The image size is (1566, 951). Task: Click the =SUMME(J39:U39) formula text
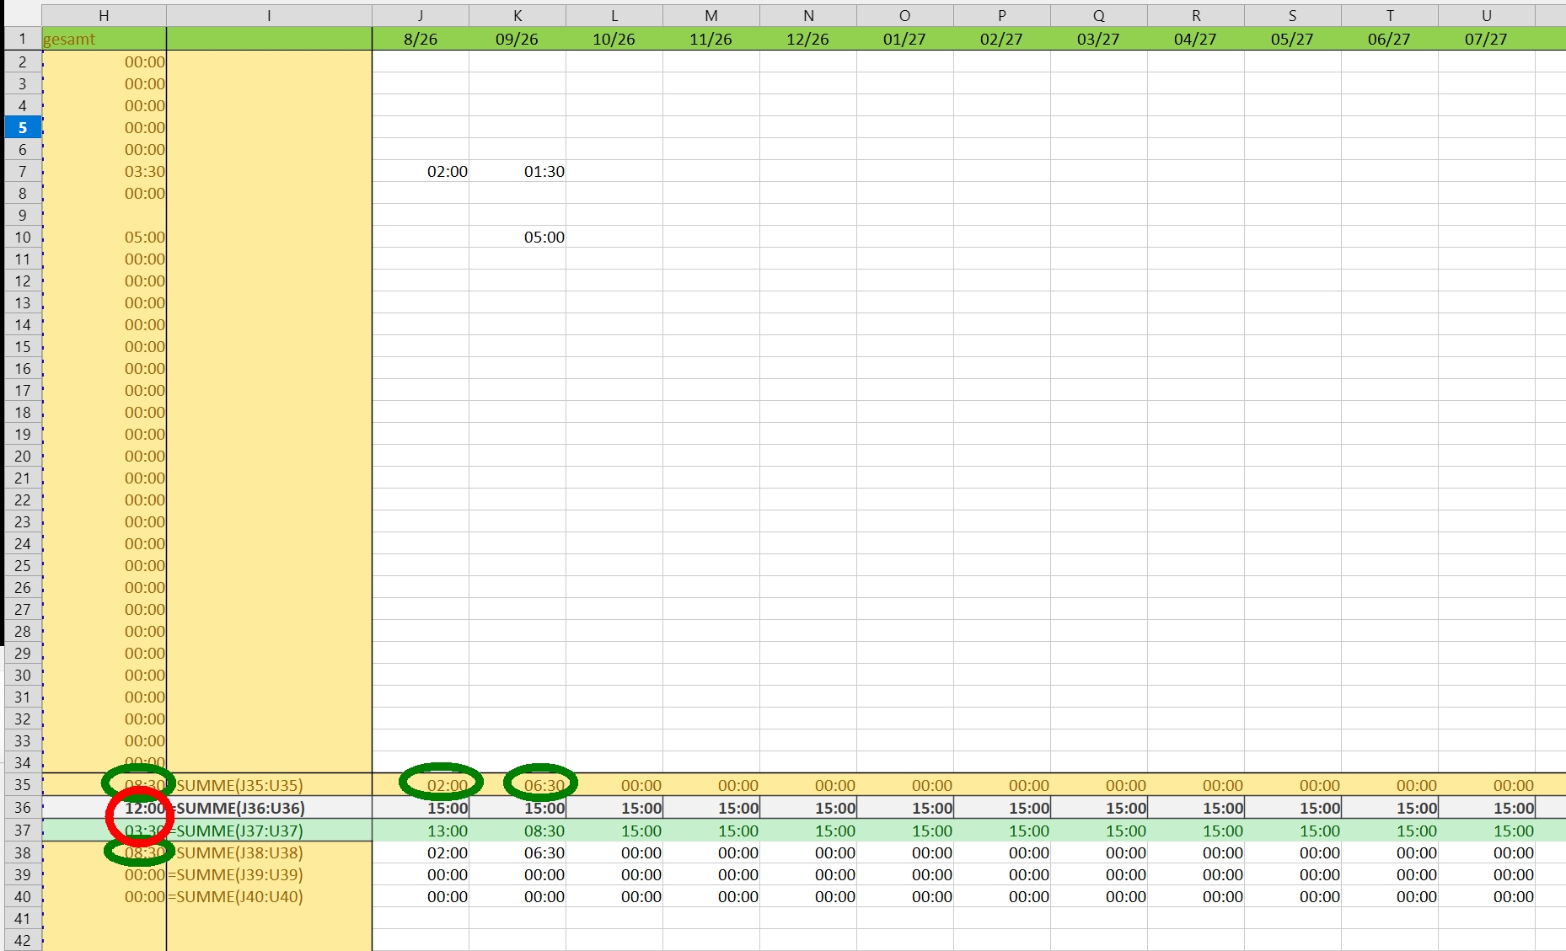[235, 874]
